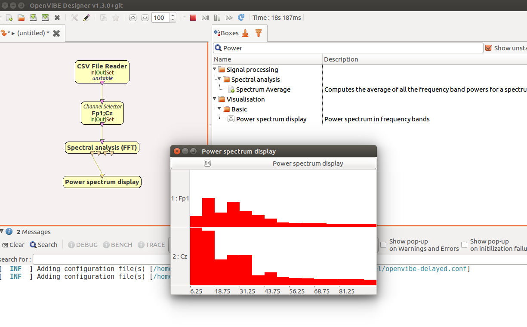Collapse the Messages panel
This screenshot has width=527, height=327.
point(2,231)
